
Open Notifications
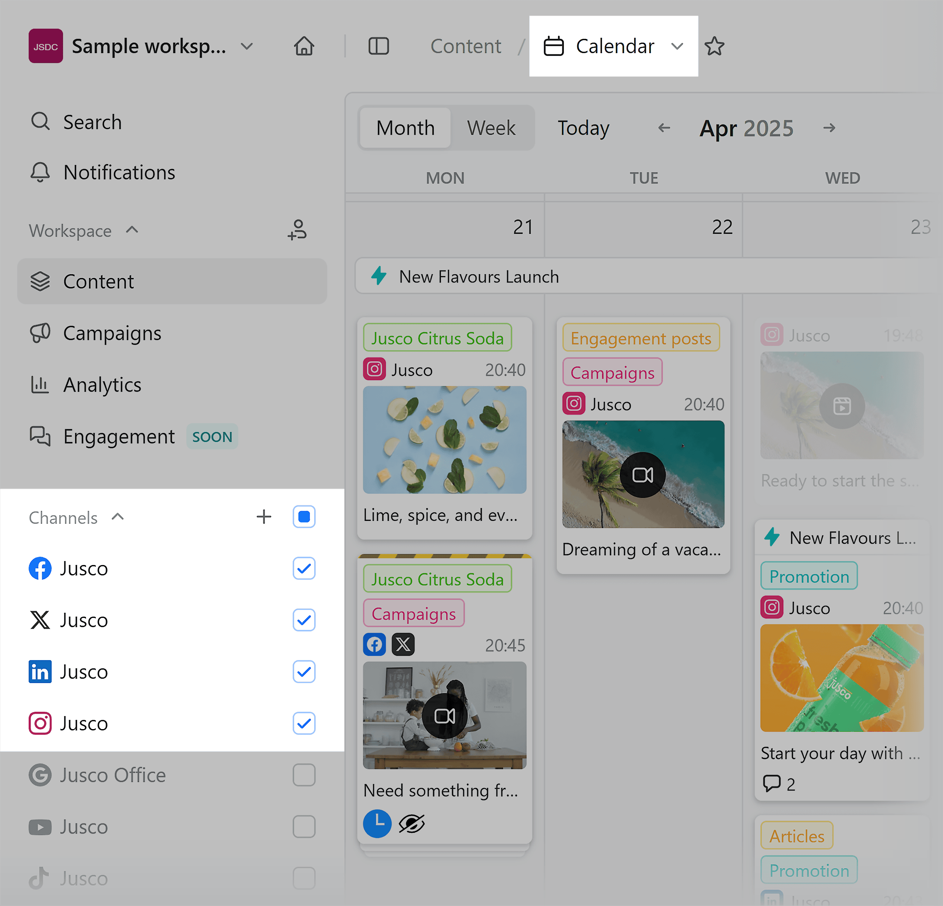coord(119,172)
